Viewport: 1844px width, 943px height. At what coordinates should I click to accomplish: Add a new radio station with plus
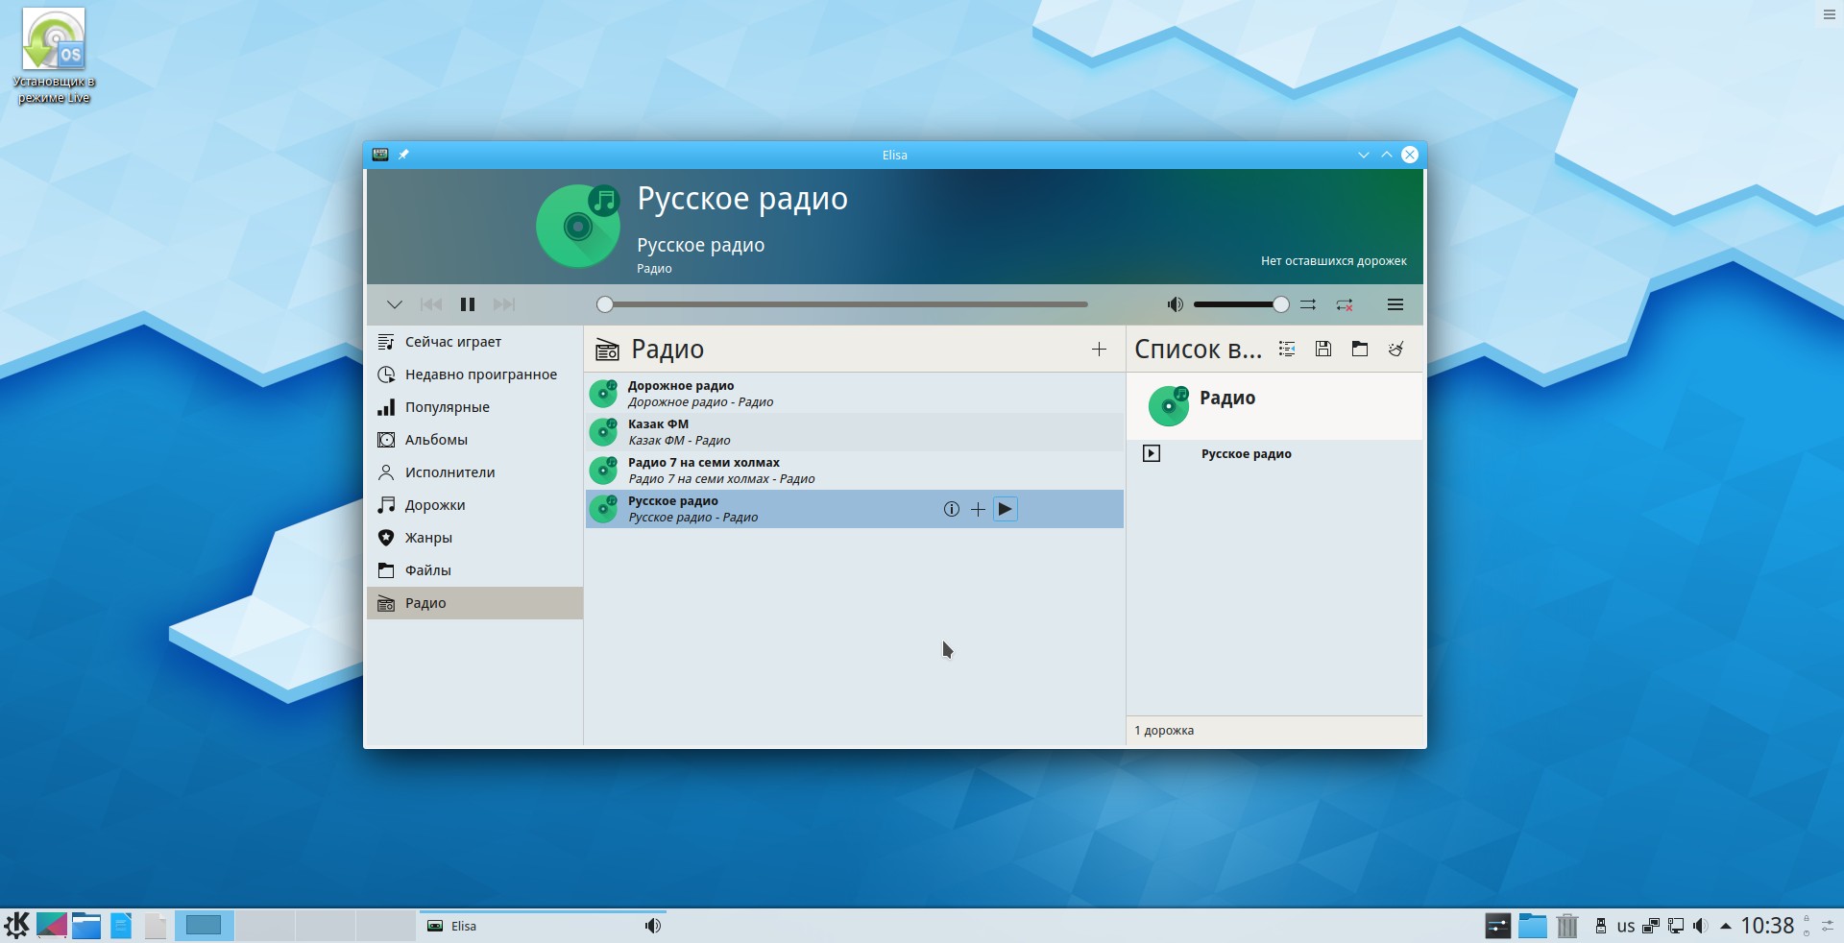pos(1100,350)
